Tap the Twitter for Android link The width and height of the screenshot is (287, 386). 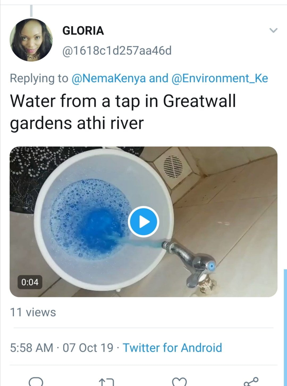tap(172, 347)
